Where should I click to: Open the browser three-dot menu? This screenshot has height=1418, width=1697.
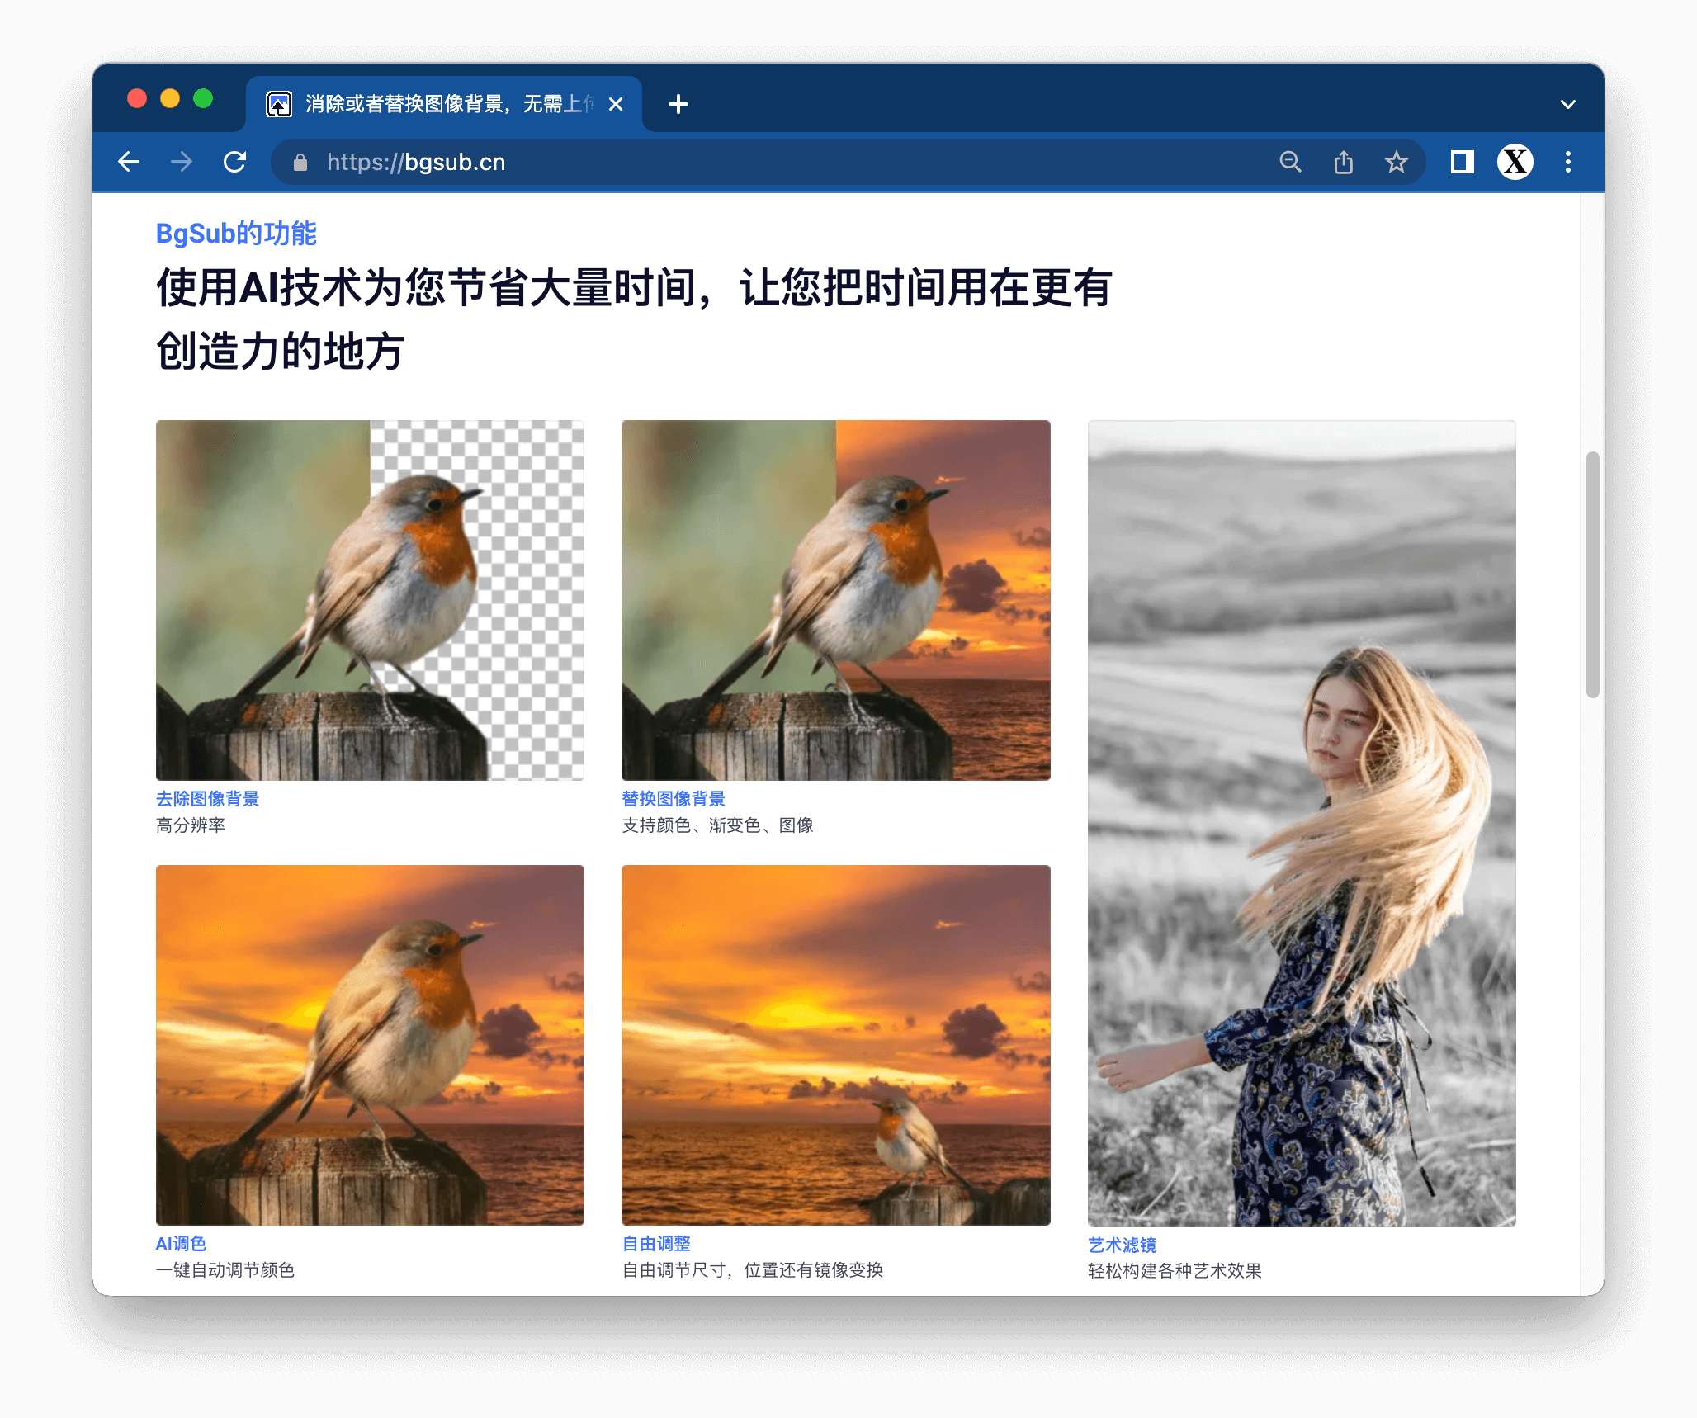tap(1568, 162)
